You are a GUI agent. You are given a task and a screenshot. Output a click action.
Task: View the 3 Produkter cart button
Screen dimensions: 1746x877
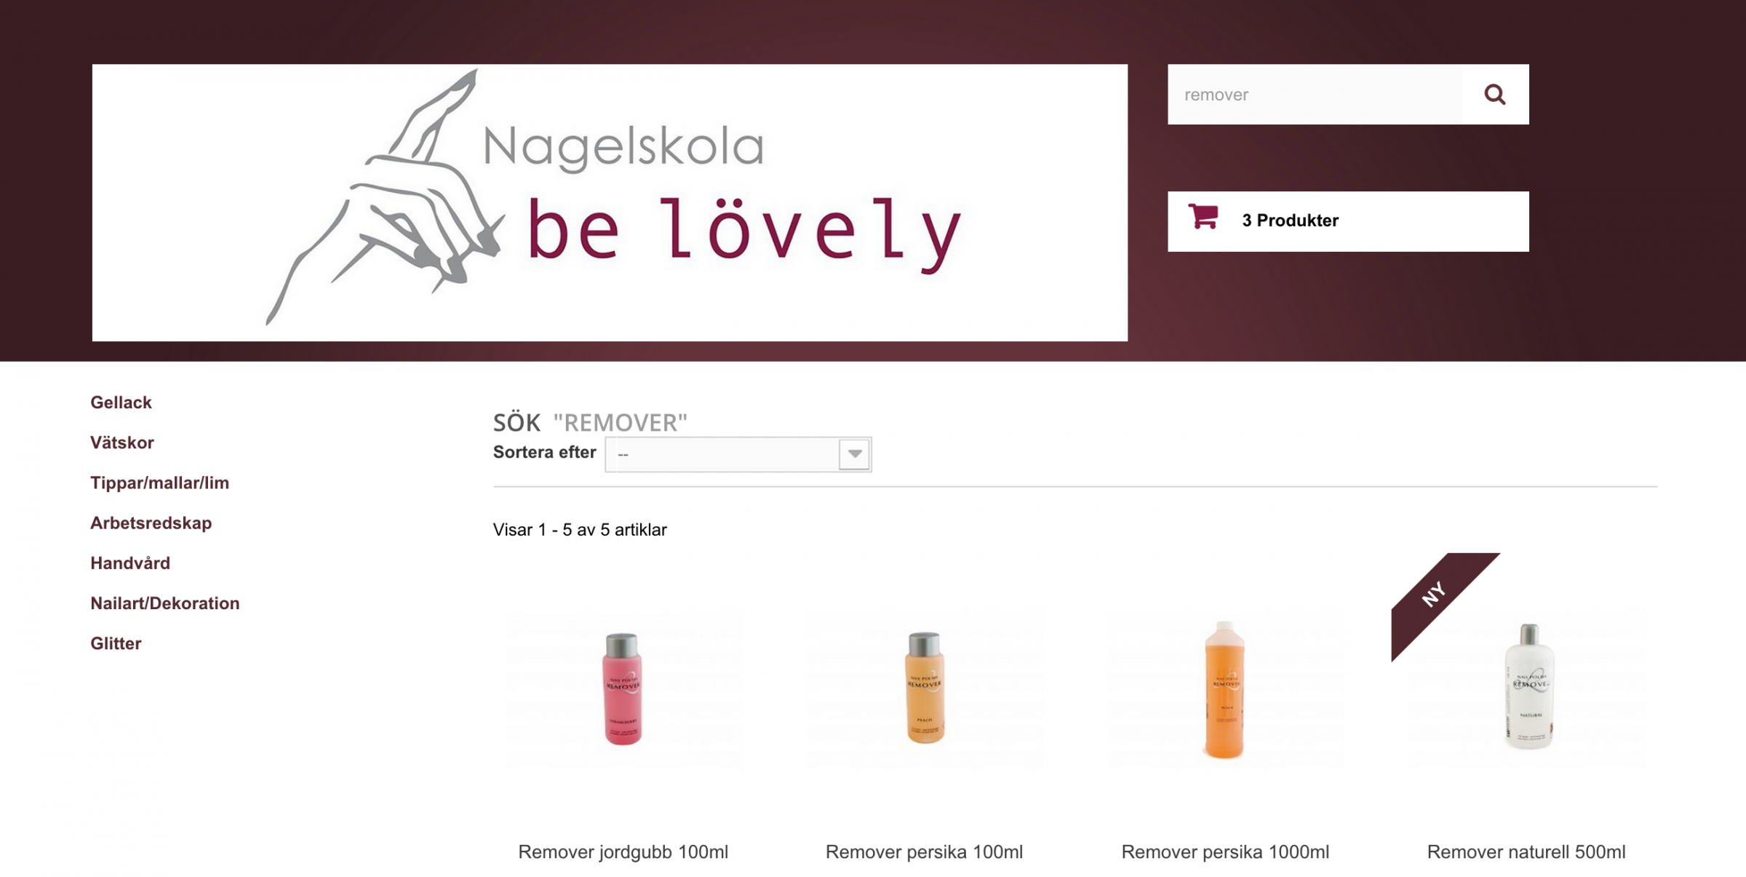1348,221
